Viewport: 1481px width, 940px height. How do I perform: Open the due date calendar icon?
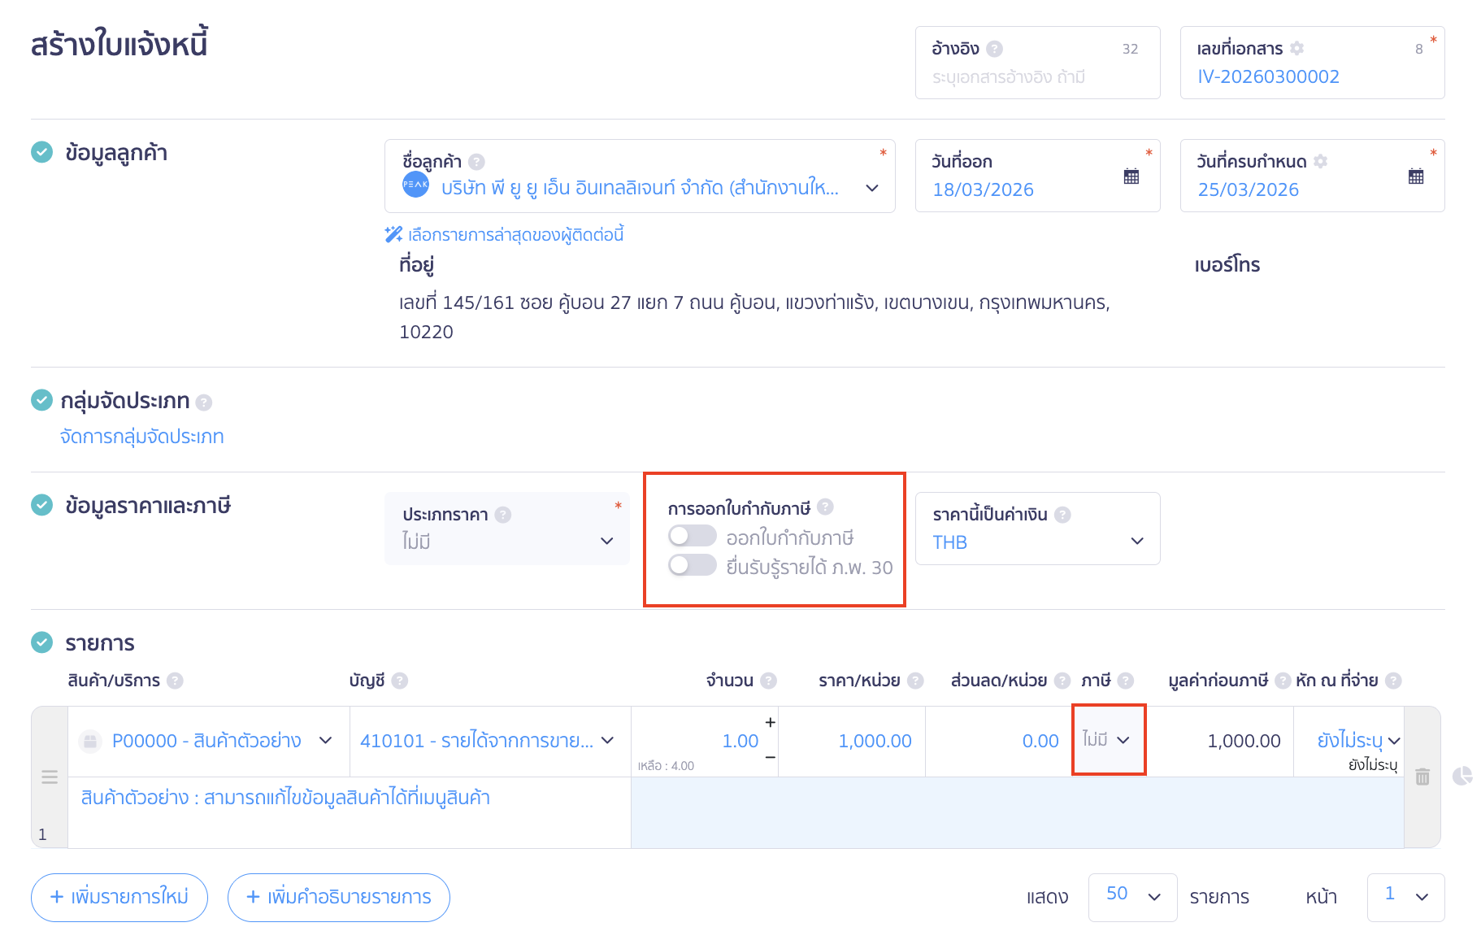click(1415, 176)
